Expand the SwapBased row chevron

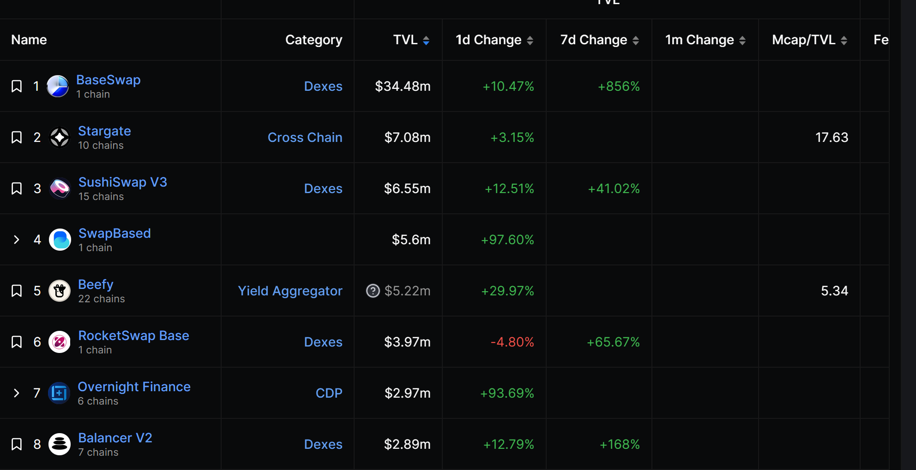(x=17, y=240)
